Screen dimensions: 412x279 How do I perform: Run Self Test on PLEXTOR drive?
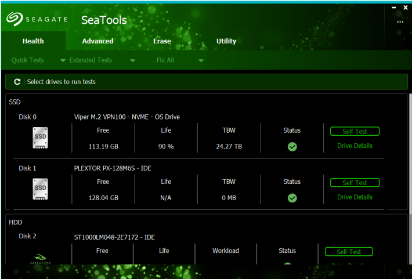point(355,183)
